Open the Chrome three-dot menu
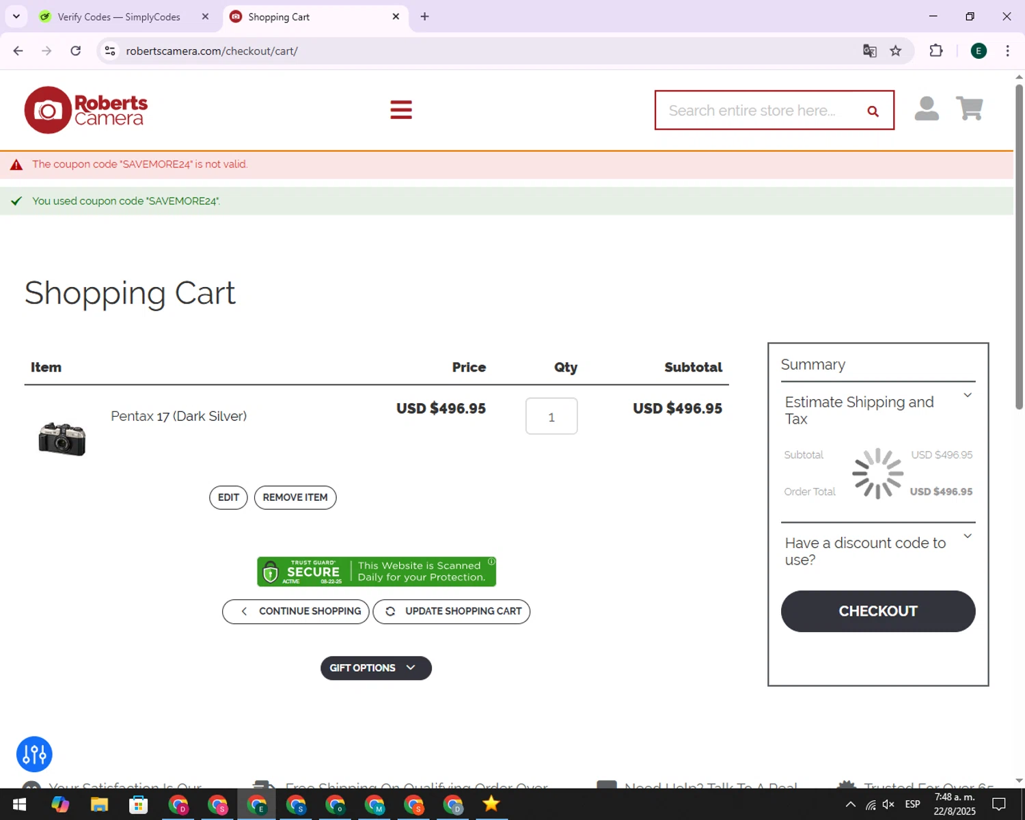1025x820 pixels. click(x=1007, y=51)
